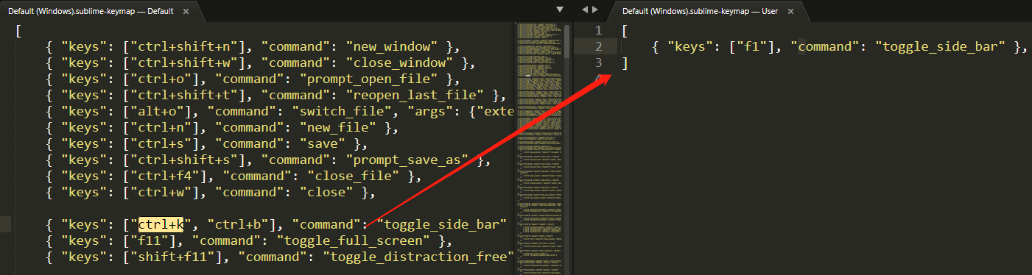Screen dimensions: 1032x275
Task: Select line number 1 in User pane
Action: (598, 31)
